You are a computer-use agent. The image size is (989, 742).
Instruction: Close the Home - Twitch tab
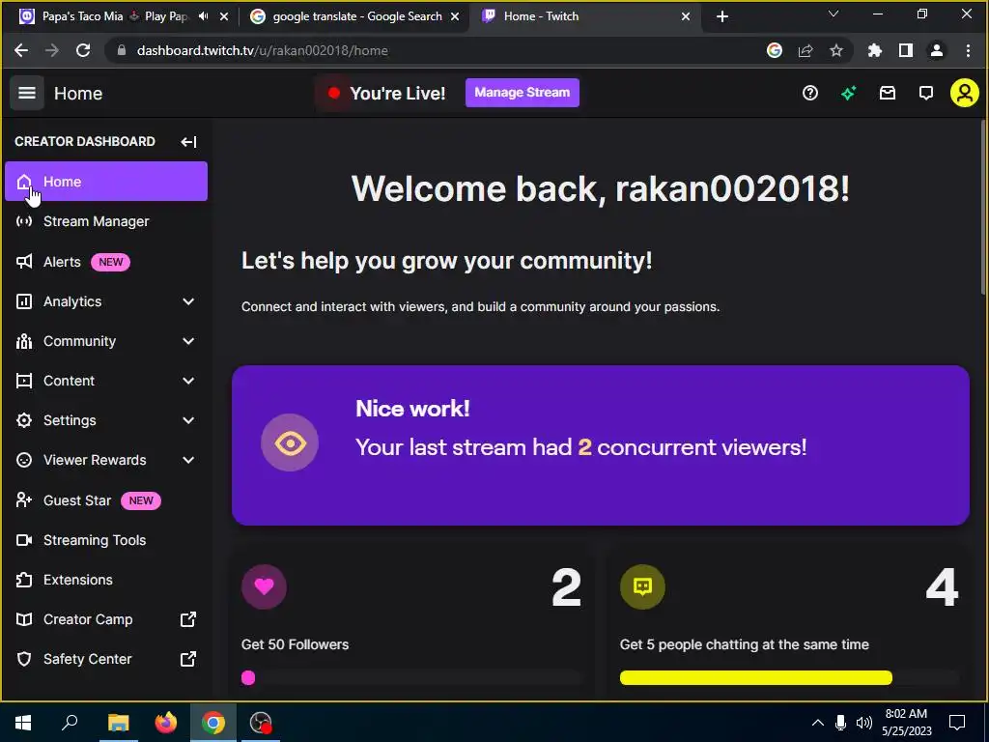coord(686,16)
